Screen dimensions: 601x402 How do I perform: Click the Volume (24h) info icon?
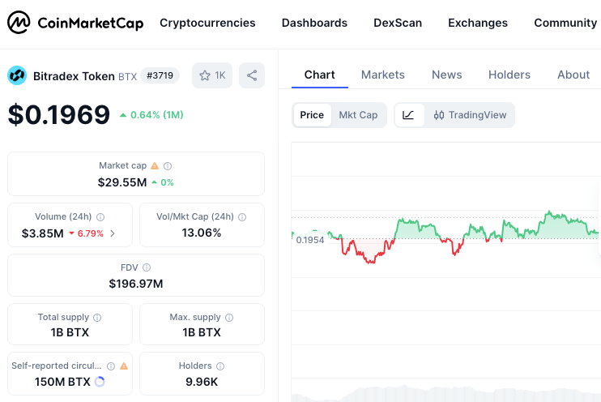100,217
